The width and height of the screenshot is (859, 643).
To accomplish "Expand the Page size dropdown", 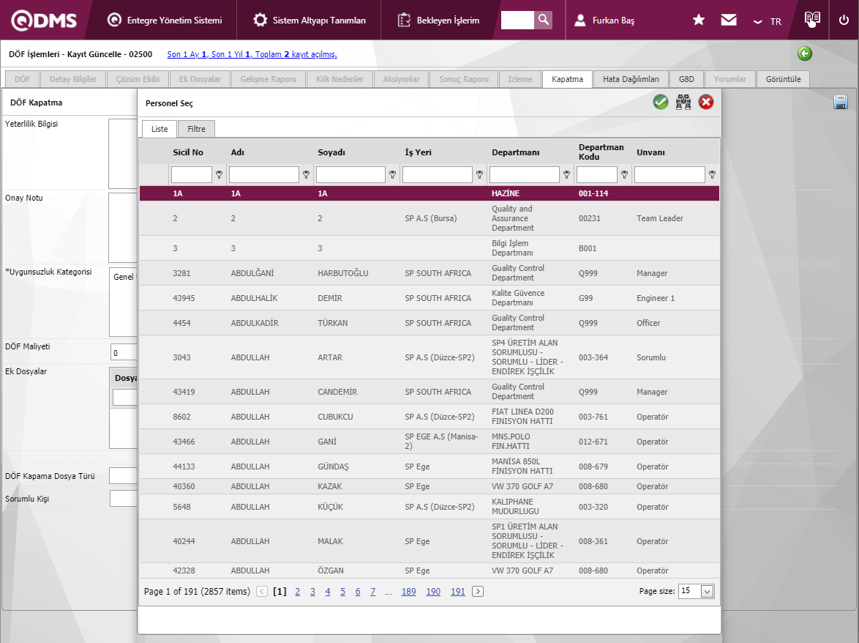I will pyautogui.click(x=707, y=592).
